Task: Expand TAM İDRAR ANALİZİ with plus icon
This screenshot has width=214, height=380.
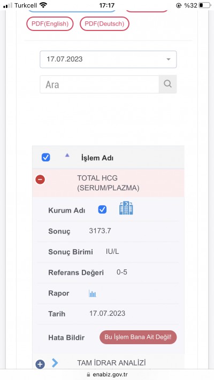Action: coord(40,364)
